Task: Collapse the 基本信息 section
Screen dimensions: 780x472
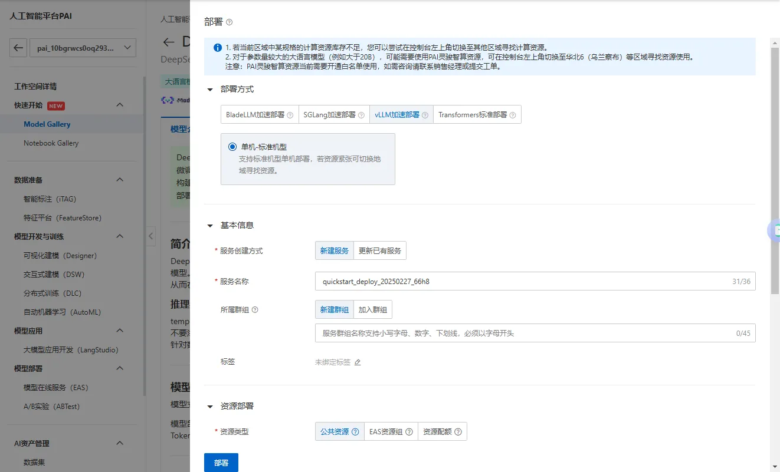Action: 211,225
